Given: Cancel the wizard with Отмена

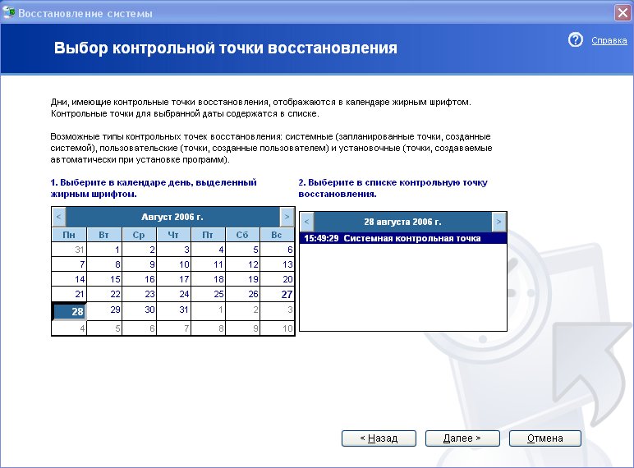Looking at the screenshot, I should 544,438.
